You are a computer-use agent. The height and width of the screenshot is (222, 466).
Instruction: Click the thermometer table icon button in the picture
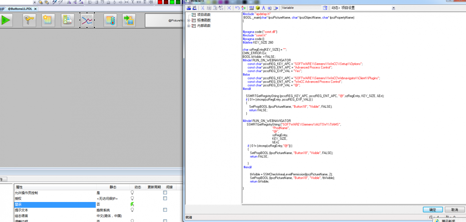pyautogui.click(x=110, y=20)
